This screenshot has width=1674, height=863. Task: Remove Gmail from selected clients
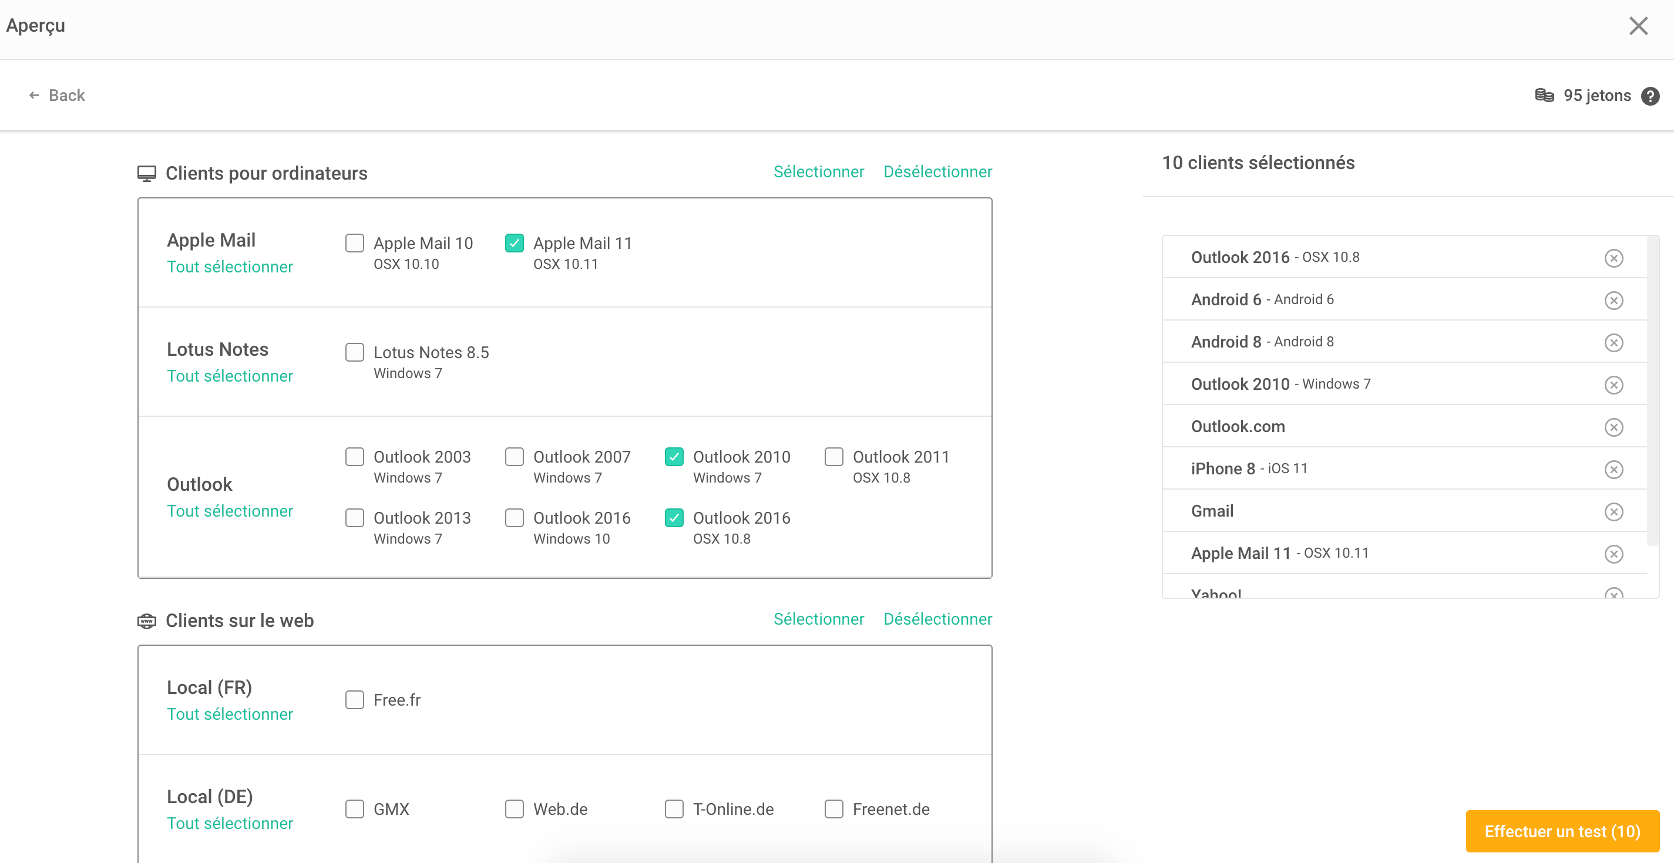(x=1614, y=511)
